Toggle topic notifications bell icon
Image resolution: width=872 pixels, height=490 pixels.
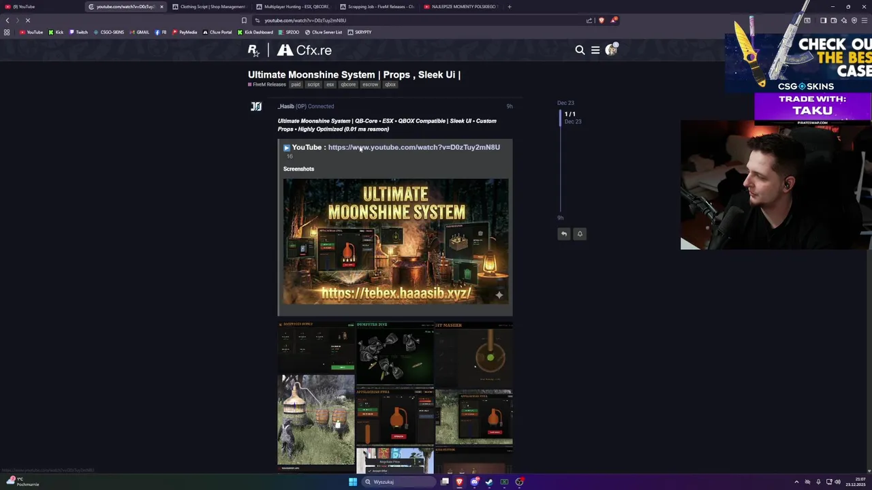pos(580,233)
